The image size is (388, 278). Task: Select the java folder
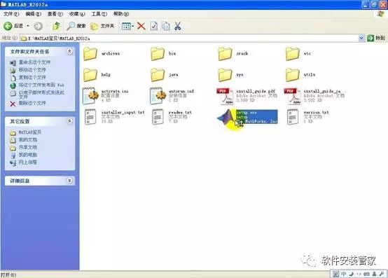pos(165,75)
